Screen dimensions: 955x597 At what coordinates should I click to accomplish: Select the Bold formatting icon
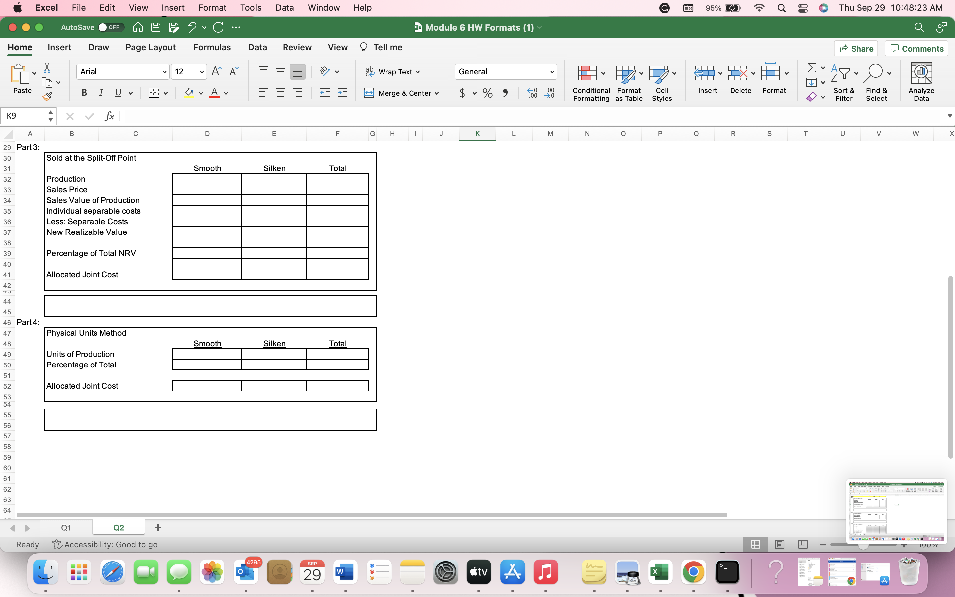[84, 93]
